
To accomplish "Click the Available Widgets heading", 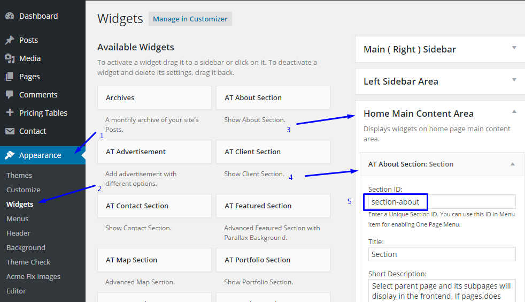I will [x=136, y=47].
